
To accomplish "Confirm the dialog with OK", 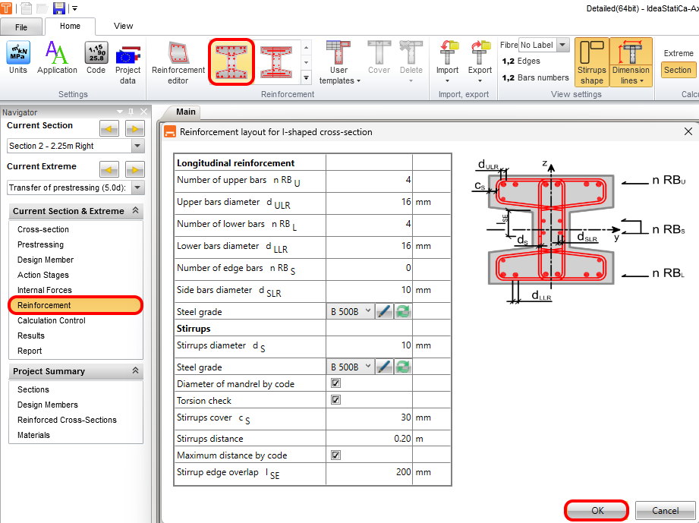I will tap(597, 510).
